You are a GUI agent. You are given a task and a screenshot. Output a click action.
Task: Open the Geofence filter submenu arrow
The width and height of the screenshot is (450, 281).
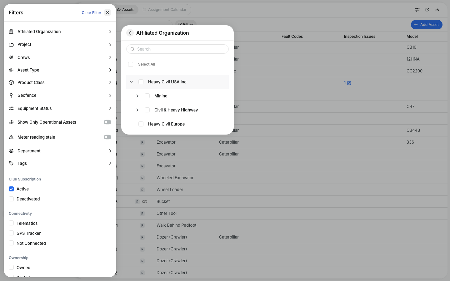[x=110, y=95]
